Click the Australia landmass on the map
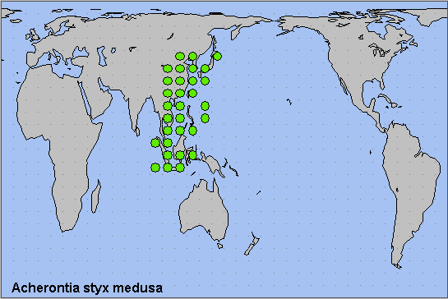Image resolution: width=448 pixels, height=299 pixels. pyautogui.click(x=203, y=210)
